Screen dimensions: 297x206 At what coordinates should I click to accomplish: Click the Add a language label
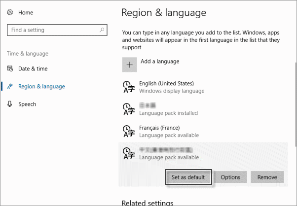[x=160, y=61]
